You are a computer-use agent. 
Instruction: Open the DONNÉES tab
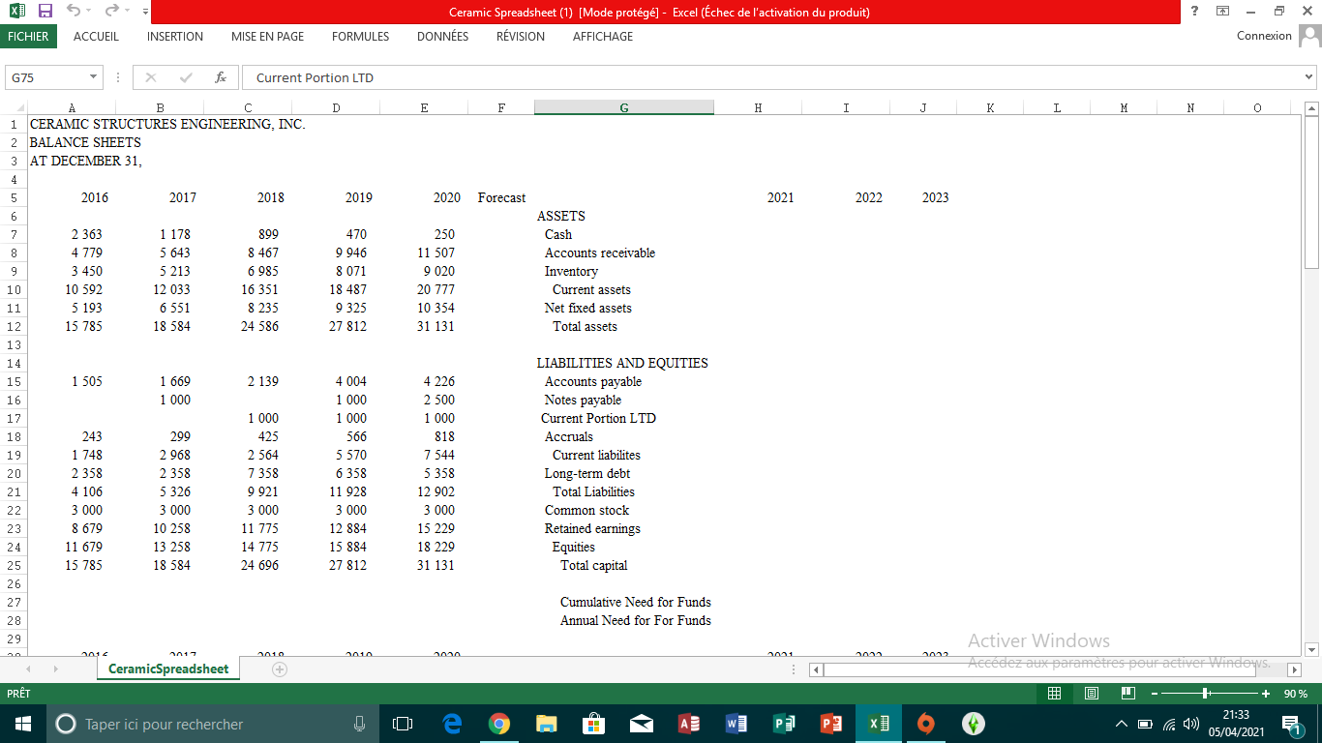point(442,36)
